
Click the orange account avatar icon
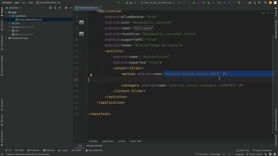coord(270,3)
